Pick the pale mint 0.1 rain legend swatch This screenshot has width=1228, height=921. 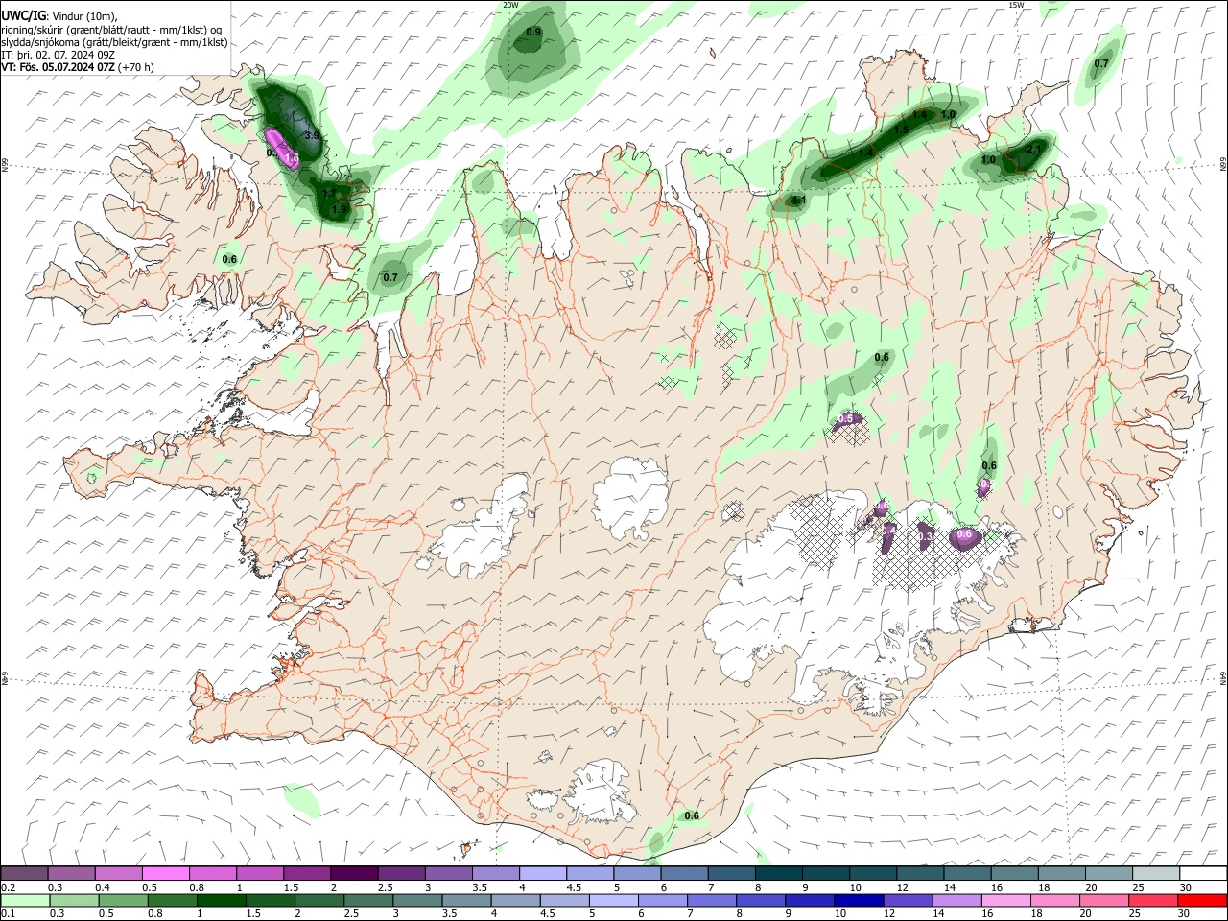[24, 900]
